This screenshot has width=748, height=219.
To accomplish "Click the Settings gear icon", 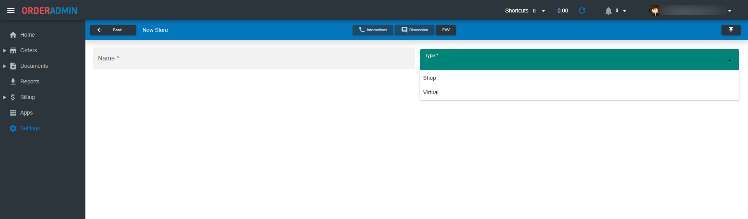I will pyautogui.click(x=13, y=128).
